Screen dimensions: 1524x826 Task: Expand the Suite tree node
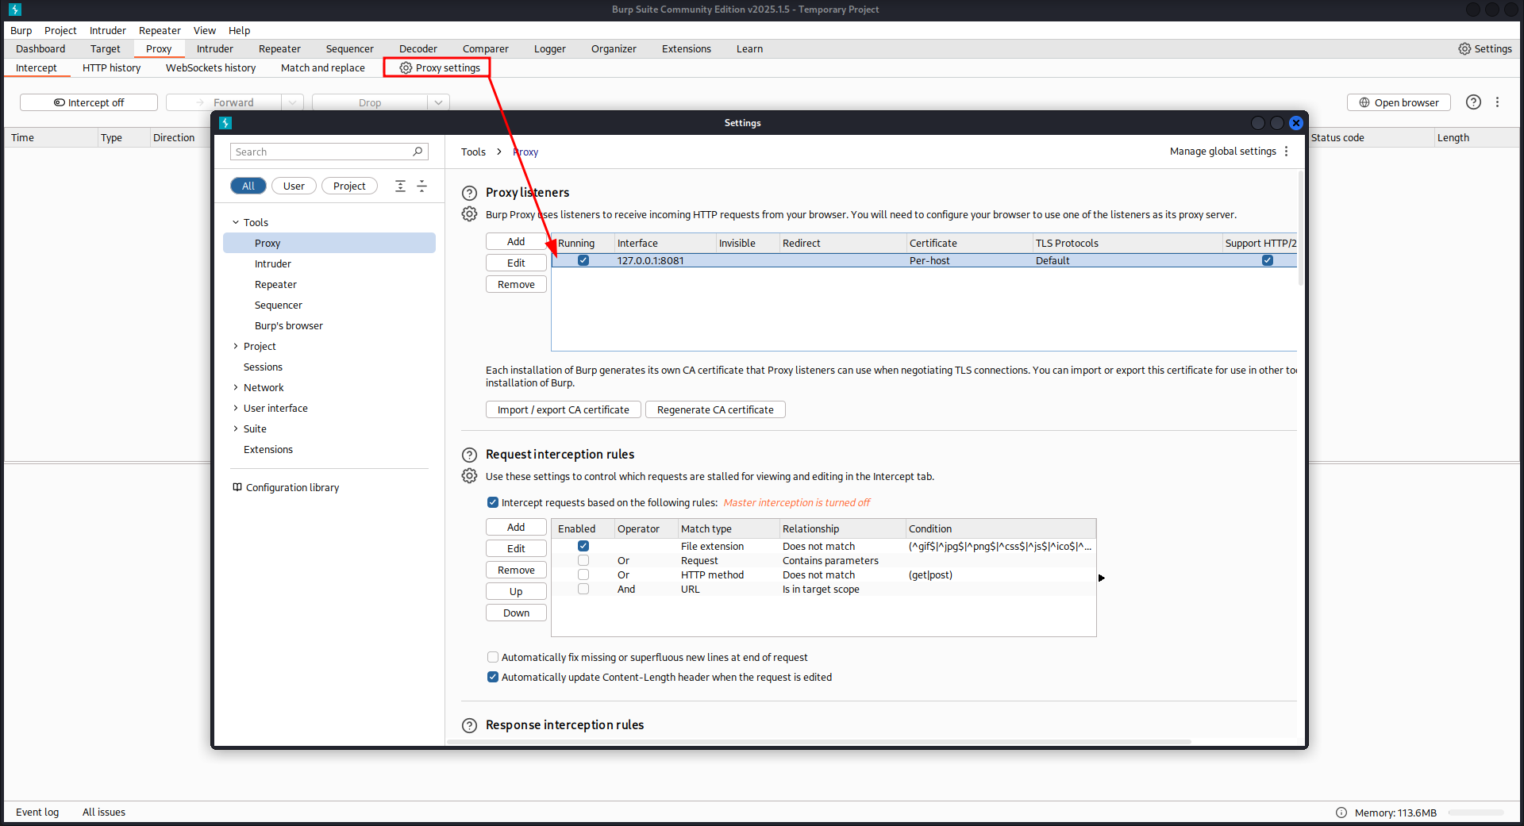(236, 428)
